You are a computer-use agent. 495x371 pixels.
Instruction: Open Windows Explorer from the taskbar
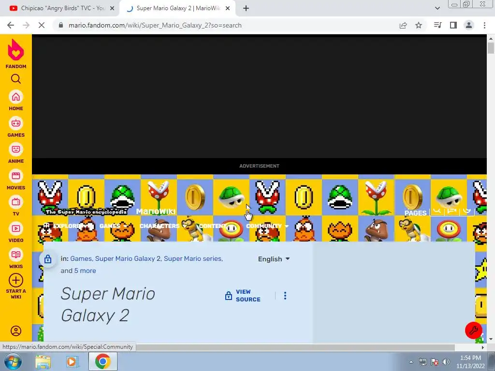coord(43,361)
